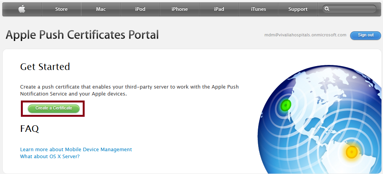Click the FAQ heading
The height and width of the screenshot is (174, 383).
pos(29,128)
